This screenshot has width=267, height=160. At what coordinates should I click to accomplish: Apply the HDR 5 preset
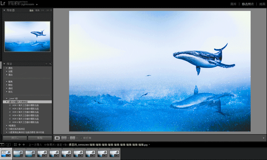click(x=25, y=119)
